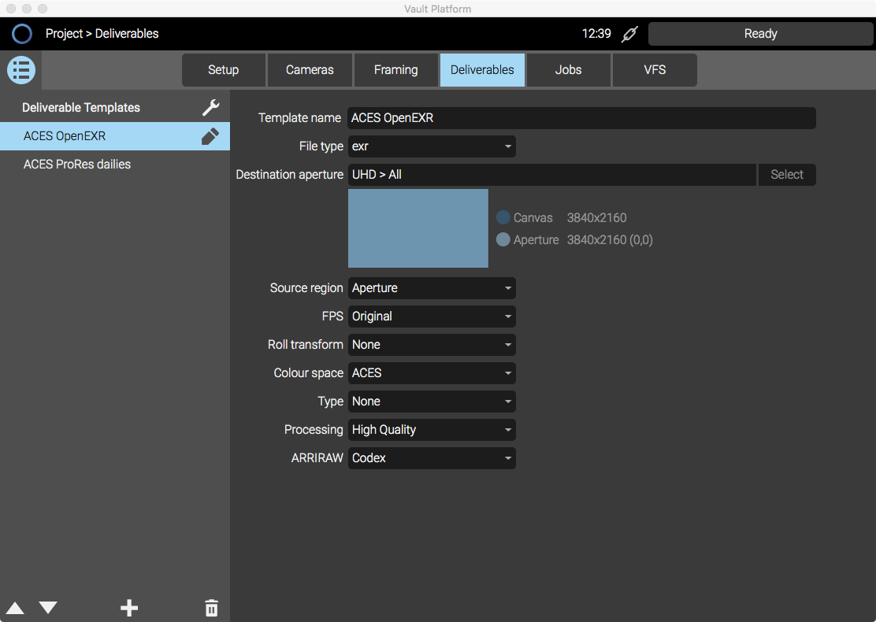Viewport: 876px width, 622px height.
Task: Expand the ARRIRAW Codex dropdown
Action: 432,458
